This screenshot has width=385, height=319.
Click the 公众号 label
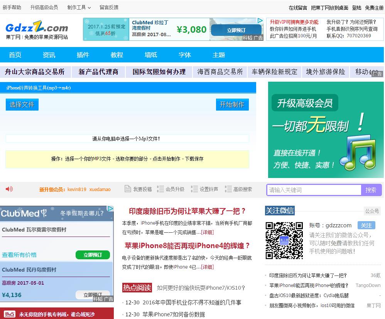coord(372,211)
